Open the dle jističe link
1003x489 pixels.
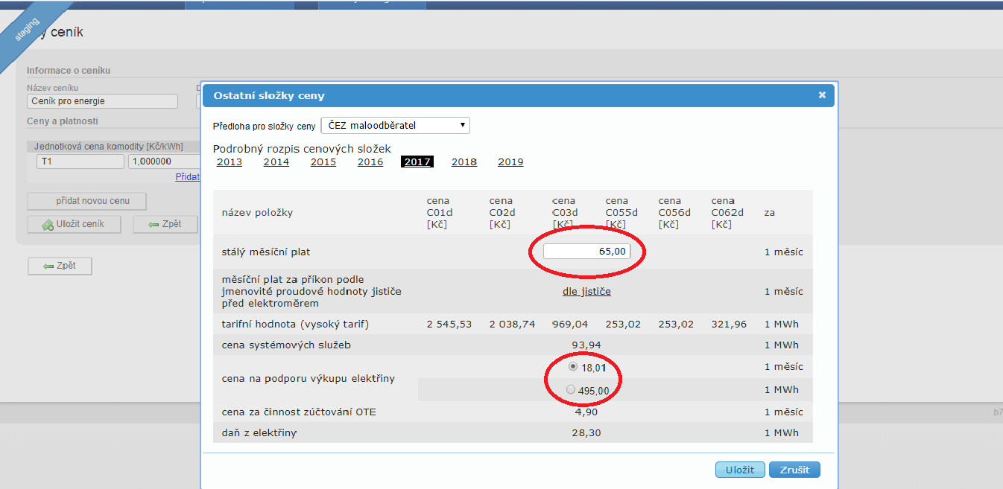[586, 292]
